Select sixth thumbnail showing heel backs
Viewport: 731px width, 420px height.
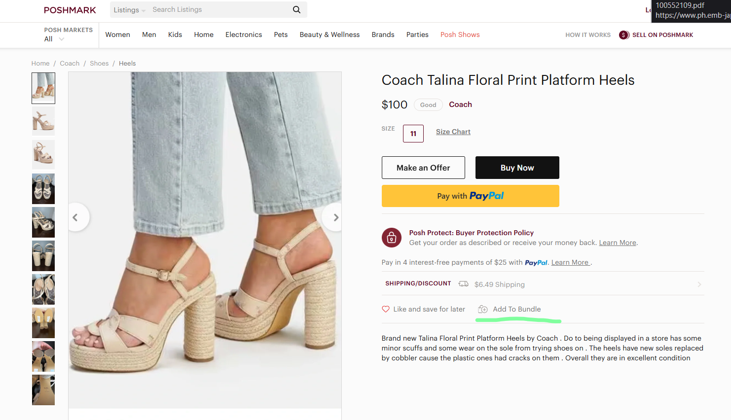(43, 256)
